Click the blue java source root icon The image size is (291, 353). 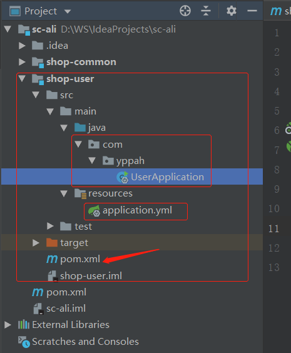[80, 128]
